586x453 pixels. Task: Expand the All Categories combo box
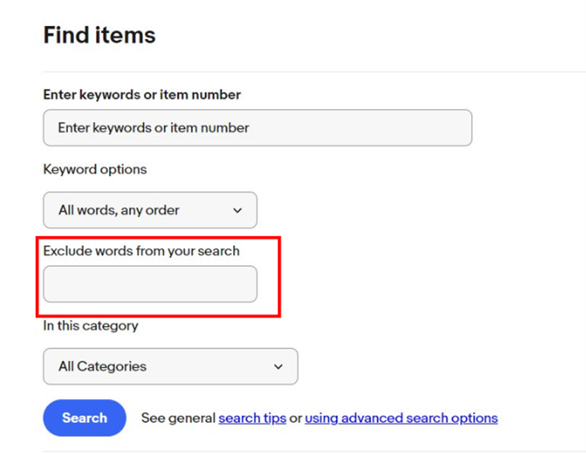click(x=171, y=367)
